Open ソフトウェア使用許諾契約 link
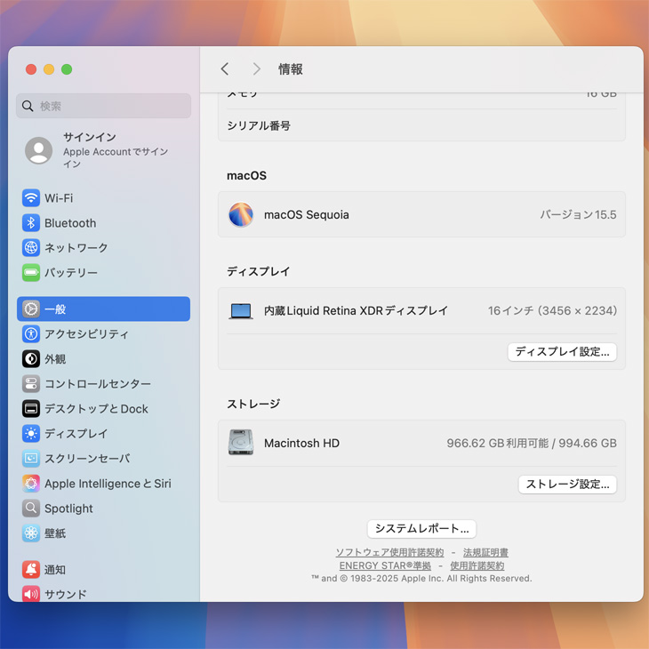649x649 pixels. [x=389, y=552]
